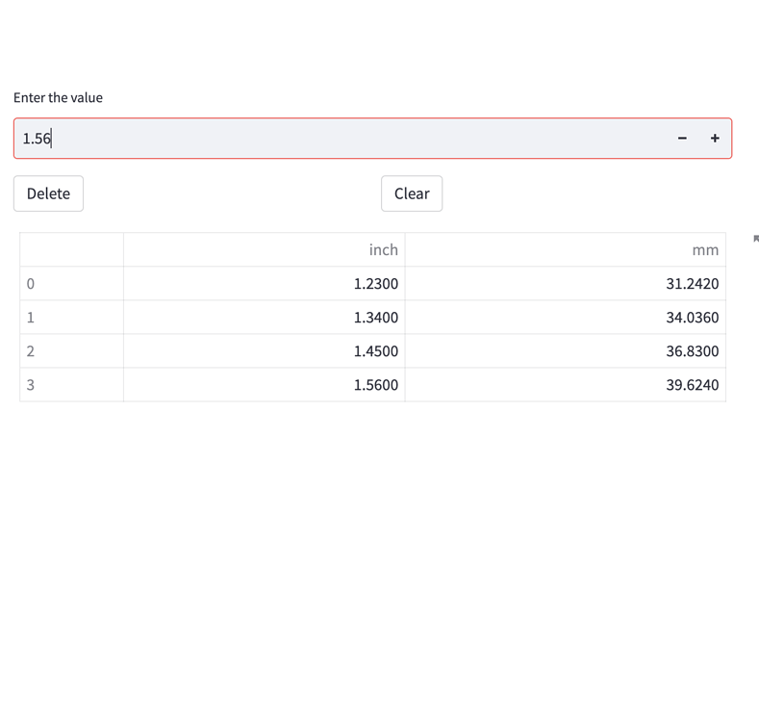Click the 36.8300 mm cell
Screen dimensions: 759x720
click(x=566, y=351)
